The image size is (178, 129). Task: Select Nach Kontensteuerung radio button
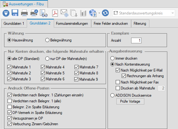(x=130, y=64)
